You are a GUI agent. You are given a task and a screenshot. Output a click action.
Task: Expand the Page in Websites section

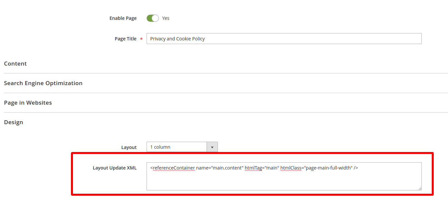28,103
